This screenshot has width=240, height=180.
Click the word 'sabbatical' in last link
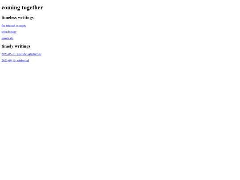pos(23,60)
